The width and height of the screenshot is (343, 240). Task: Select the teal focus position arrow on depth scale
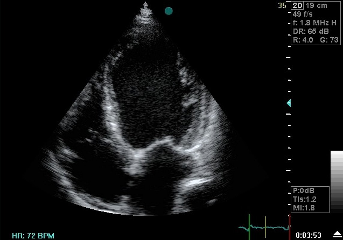pos(289,103)
